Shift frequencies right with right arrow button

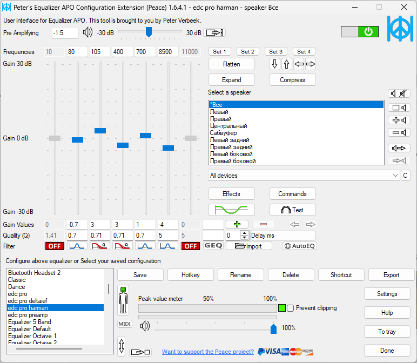pos(311,64)
